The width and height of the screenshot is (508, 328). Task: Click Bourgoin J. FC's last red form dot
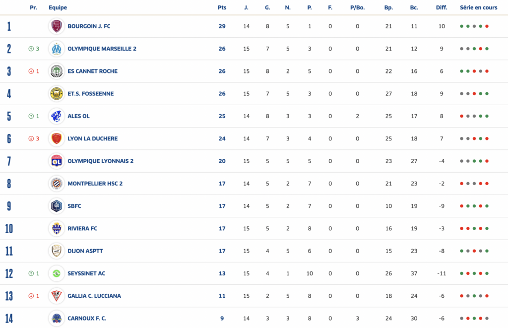point(487,26)
